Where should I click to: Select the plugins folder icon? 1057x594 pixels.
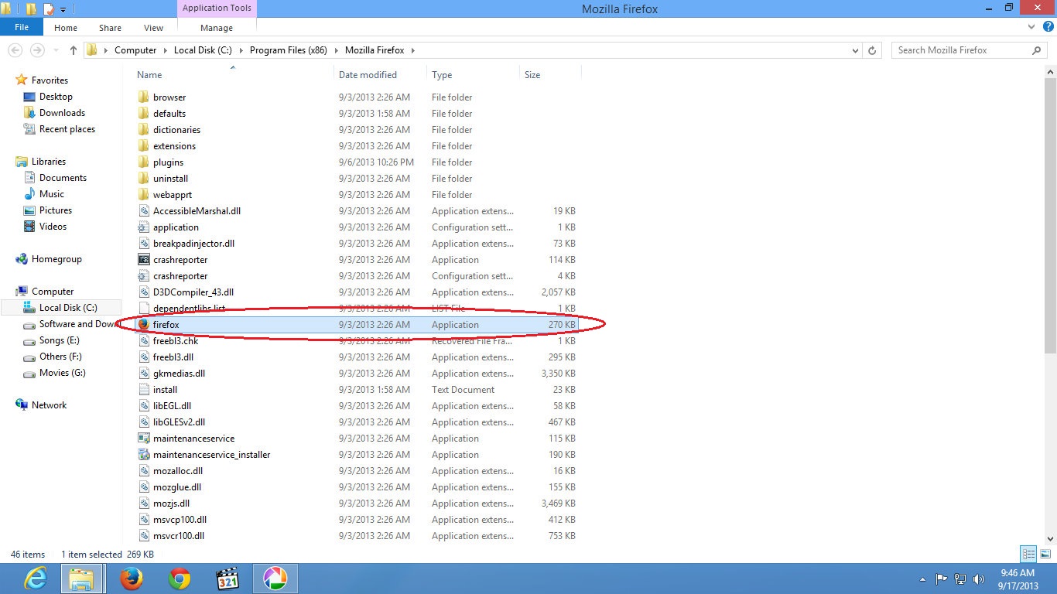[x=143, y=162]
